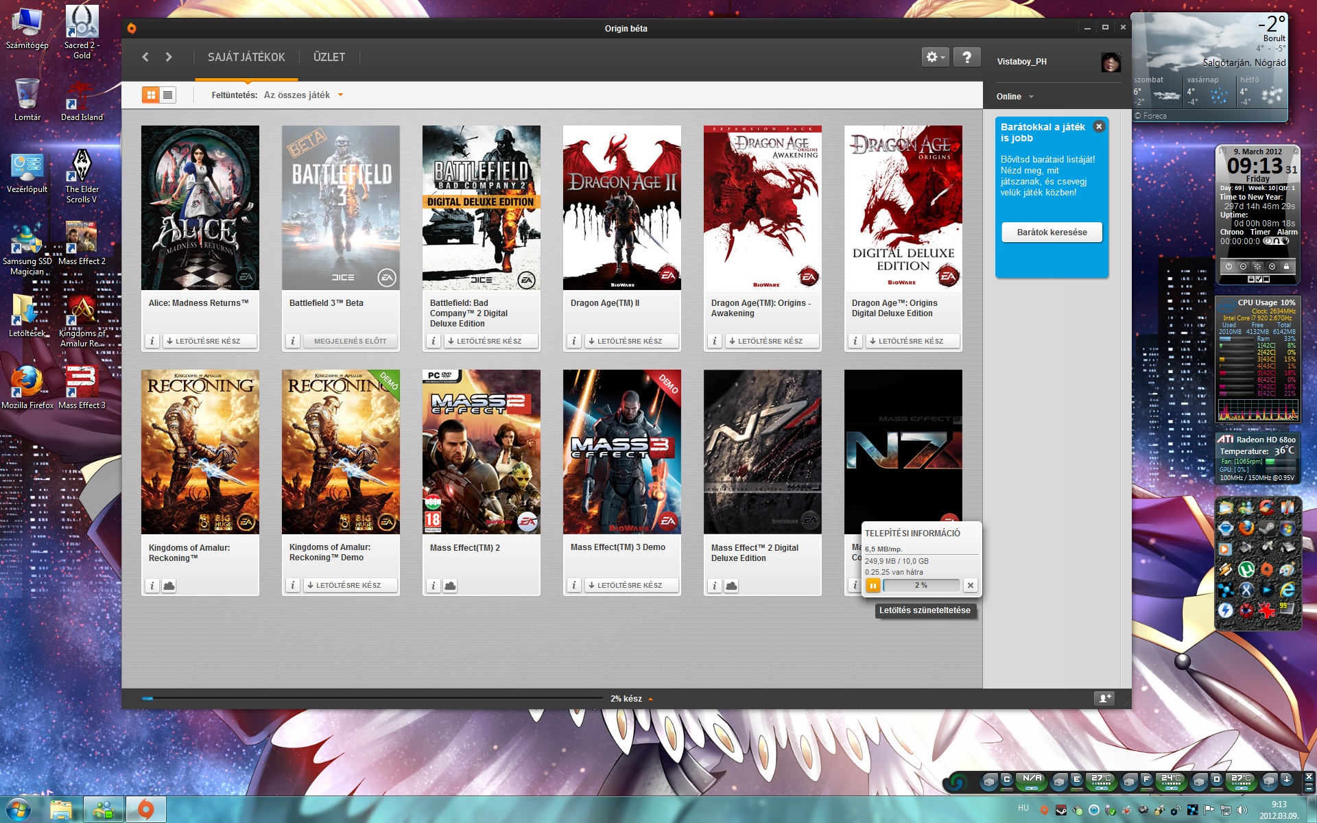This screenshot has height=823, width=1317.
Task: Click the Barátok keresése button
Action: (x=1052, y=232)
